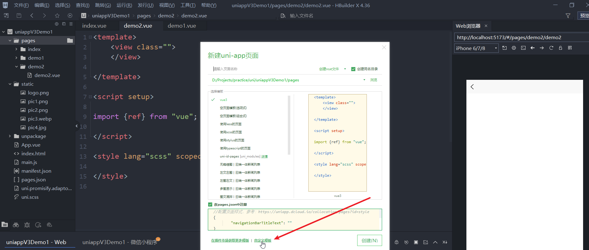Click the sync refresh view icon

[x=38, y=225]
